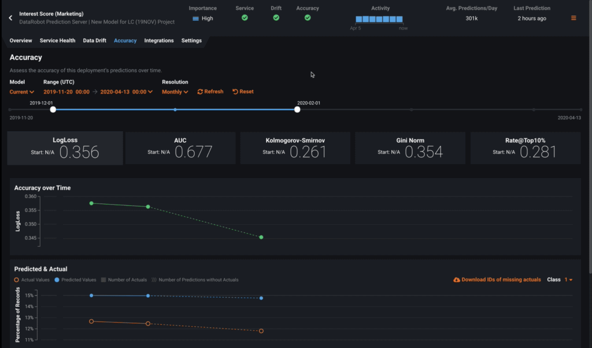Image resolution: width=592 pixels, height=348 pixels.
Task: Click the Activity bar chart in header
Action: pos(379,19)
